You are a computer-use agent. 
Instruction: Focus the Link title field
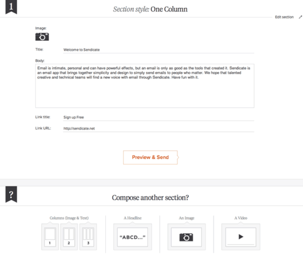(158, 117)
